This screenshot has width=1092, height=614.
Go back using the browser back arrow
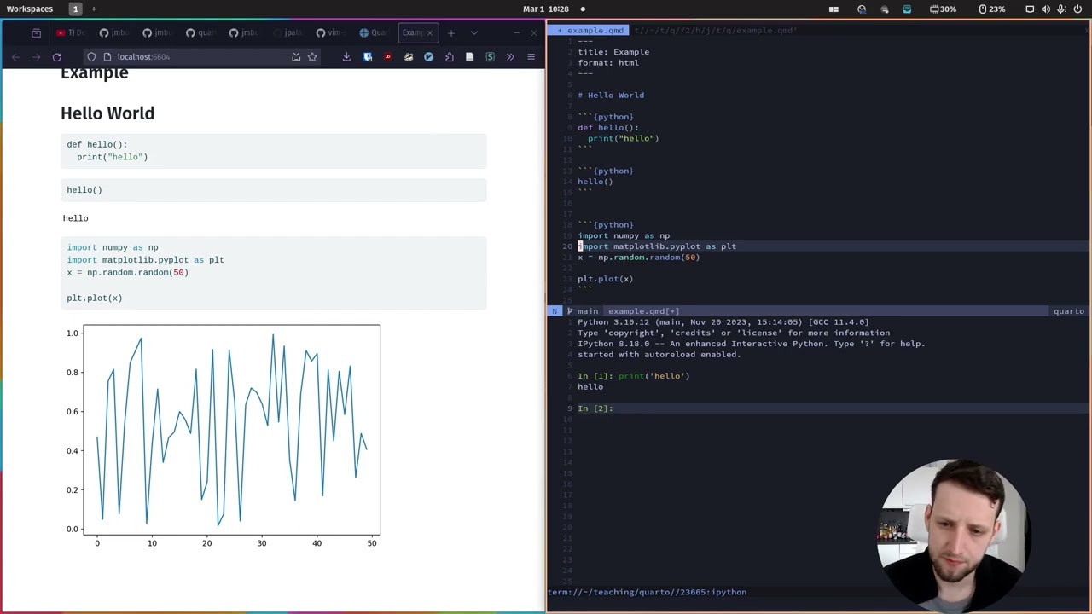point(15,57)
